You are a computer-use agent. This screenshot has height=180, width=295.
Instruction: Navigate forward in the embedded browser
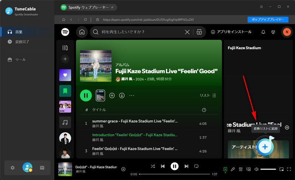78,20
